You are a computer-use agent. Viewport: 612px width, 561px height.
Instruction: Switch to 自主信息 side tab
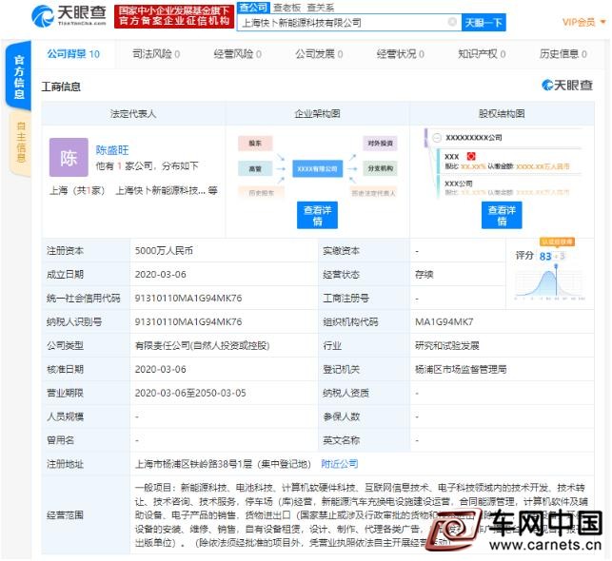click(21, 142)
